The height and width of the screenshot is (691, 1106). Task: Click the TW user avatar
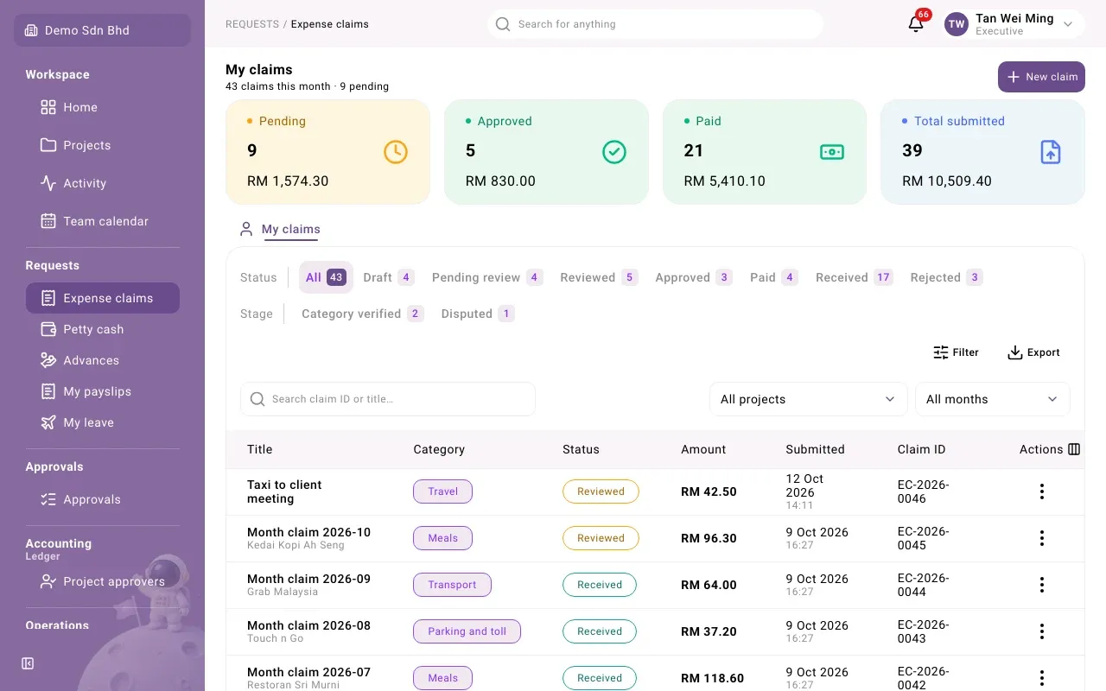coord(957,24)
